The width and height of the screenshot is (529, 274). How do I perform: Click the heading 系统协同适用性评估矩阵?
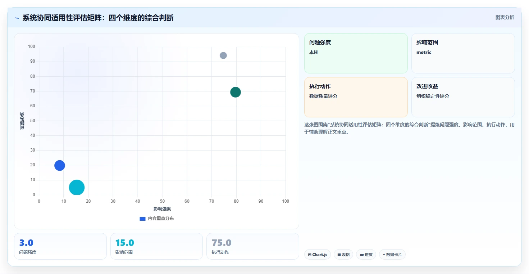pos(98,18)
